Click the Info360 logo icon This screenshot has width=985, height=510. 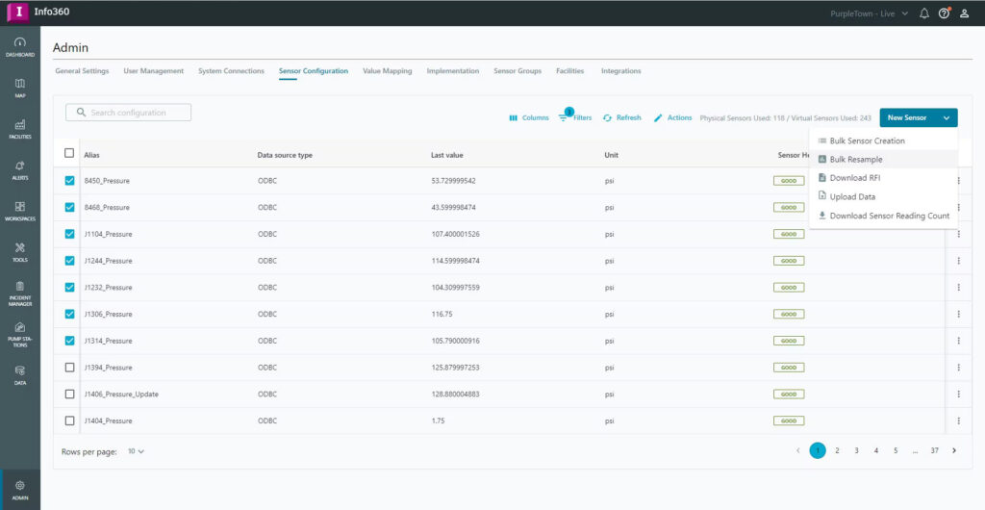17,13
